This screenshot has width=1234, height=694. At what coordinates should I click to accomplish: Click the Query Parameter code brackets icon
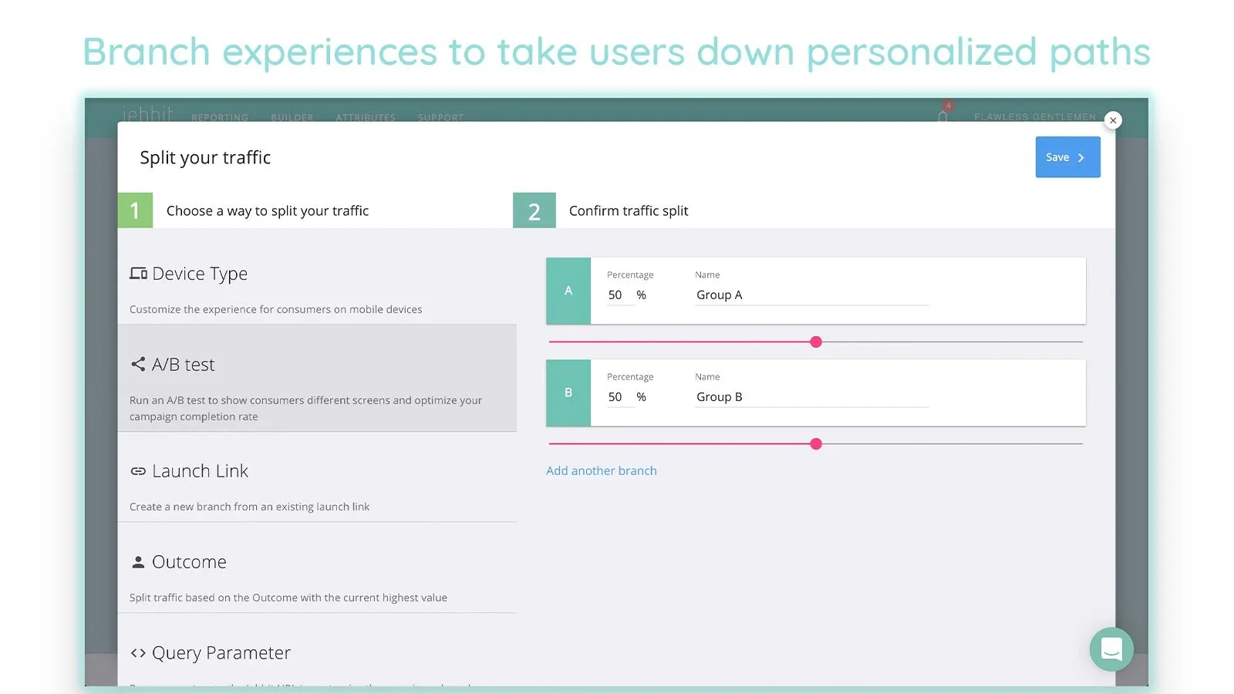(138, 653)
